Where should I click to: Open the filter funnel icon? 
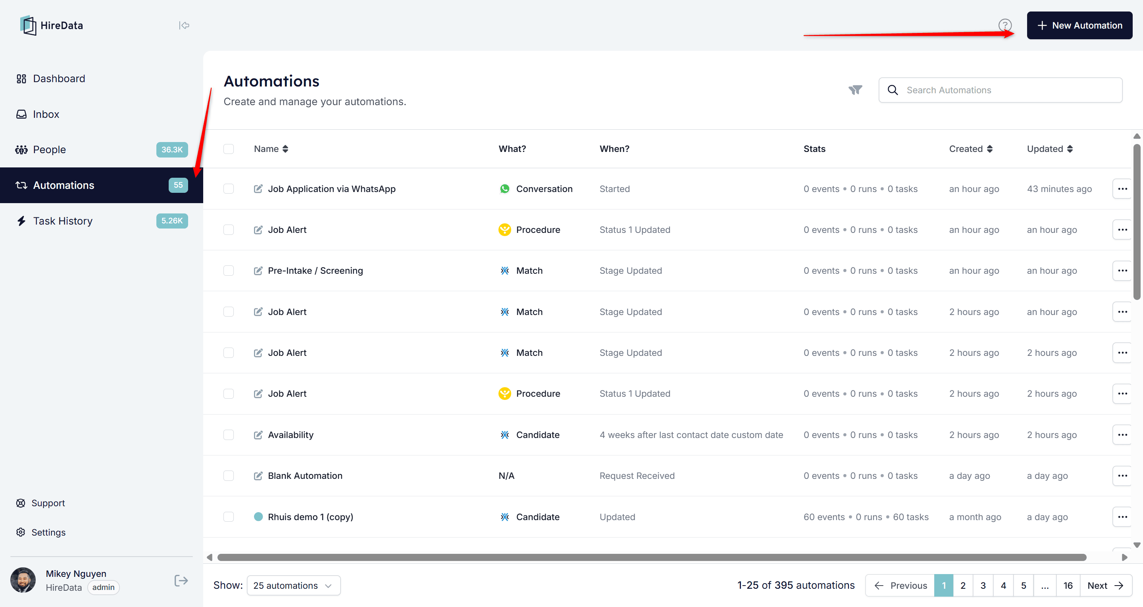pyautogui.click(x=855, y=90)
